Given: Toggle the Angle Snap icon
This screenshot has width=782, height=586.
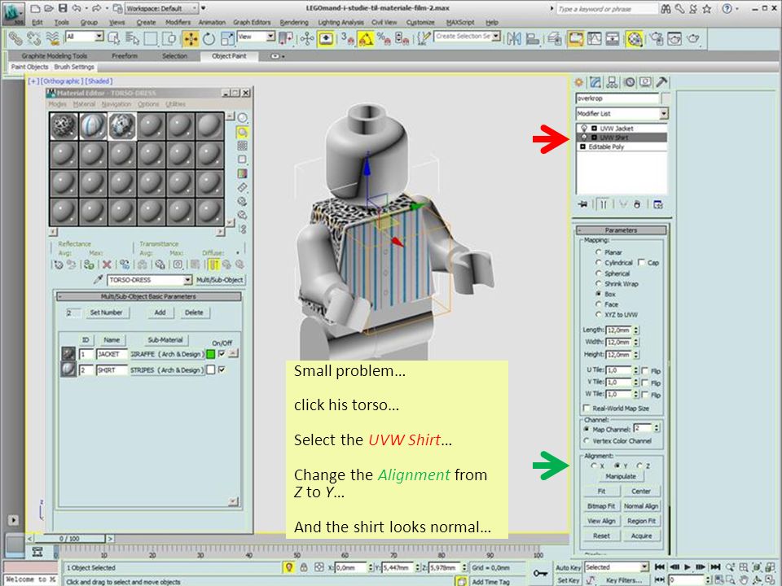Looking at the screenshot, I should [366, 39].
